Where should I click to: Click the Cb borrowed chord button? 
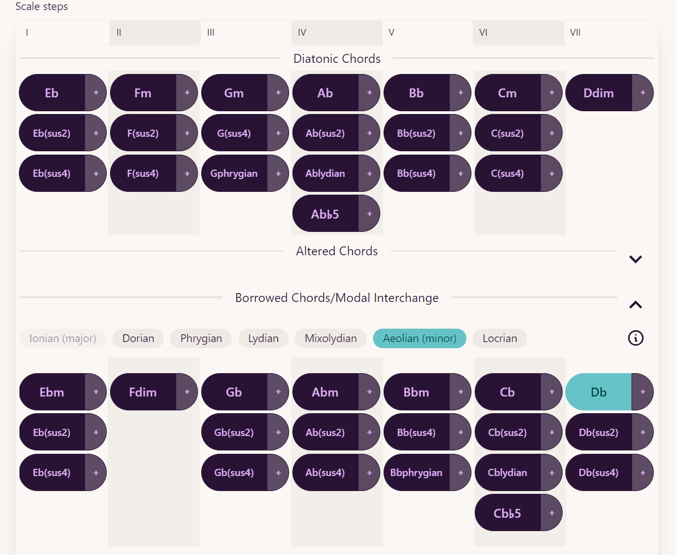(x=508, y=392)
